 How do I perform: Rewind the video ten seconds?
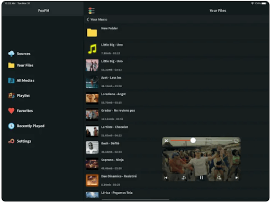coord(184,178)
